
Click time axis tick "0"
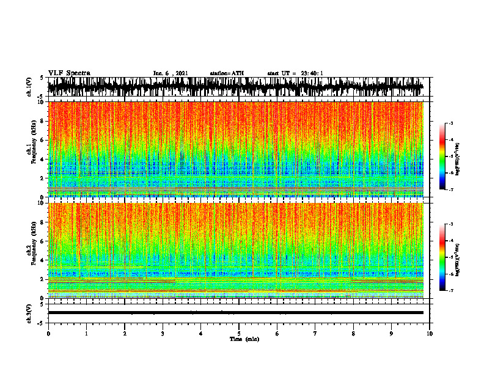48,334
